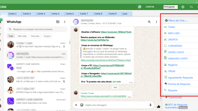This screenshot has height=111, width=198.
Task: Open the chat starting with {ENTREI} Clique no link
Action: 36,90
